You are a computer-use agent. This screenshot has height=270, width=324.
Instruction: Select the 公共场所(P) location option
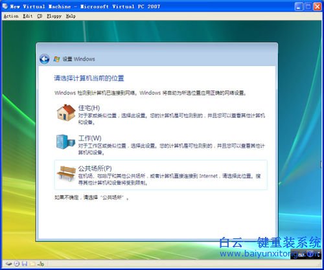[x=161, y=175]
